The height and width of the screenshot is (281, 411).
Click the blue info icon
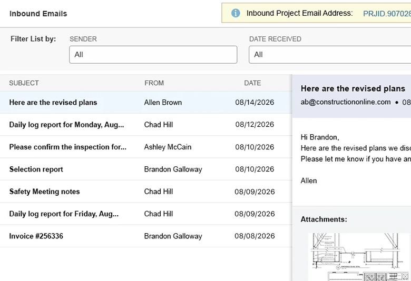[236, 13]
